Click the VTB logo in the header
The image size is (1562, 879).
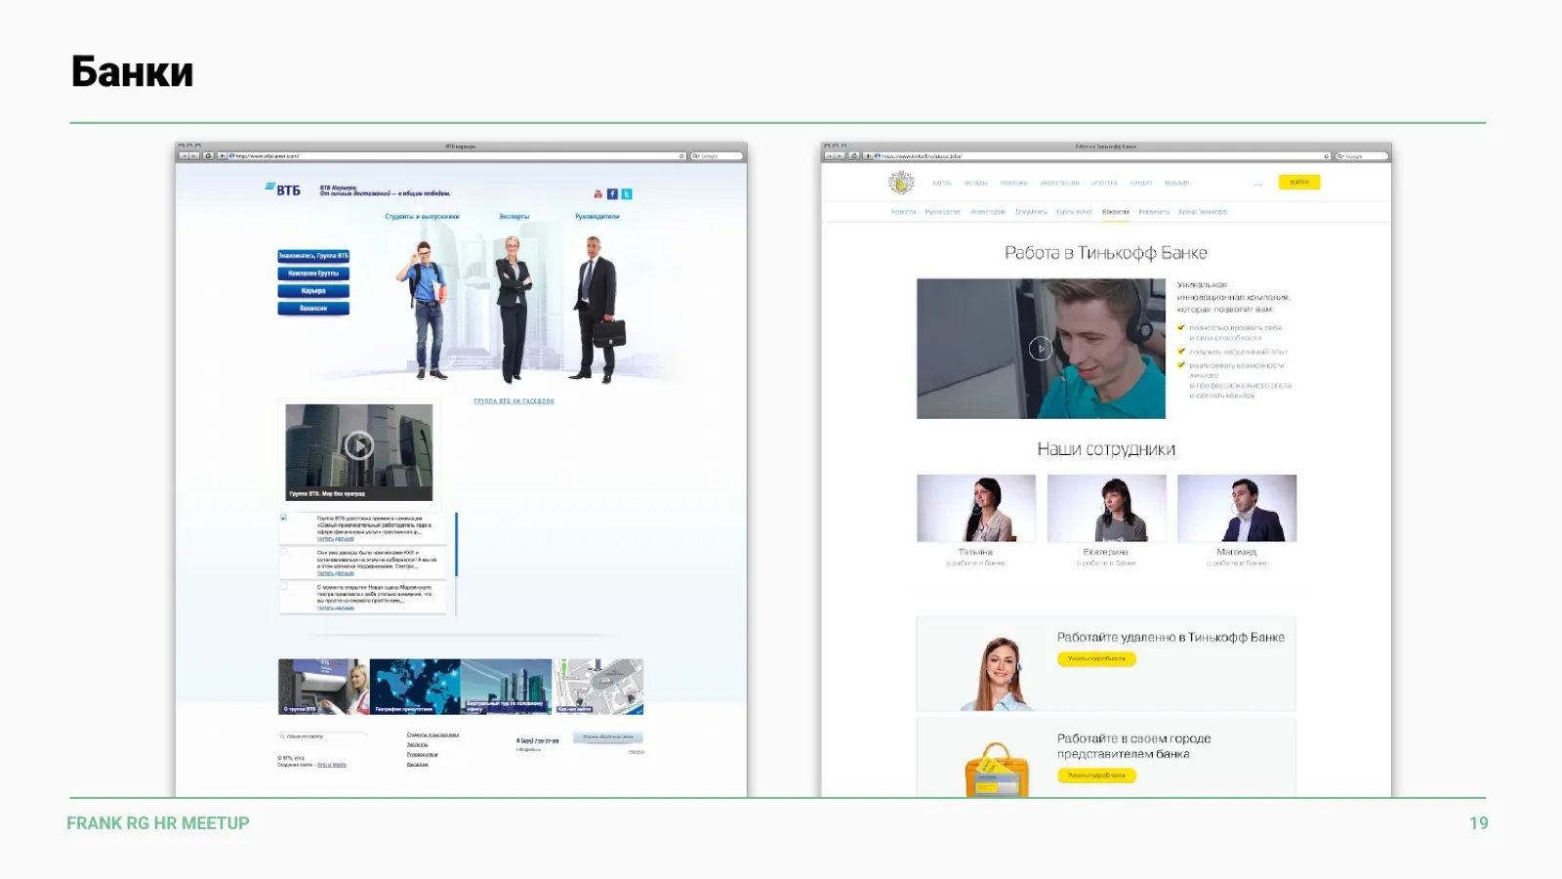click(283, 189)
